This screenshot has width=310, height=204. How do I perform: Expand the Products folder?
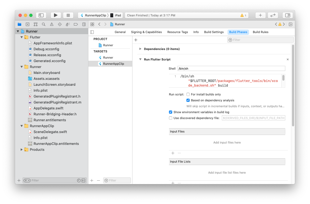tap(22, 149)
